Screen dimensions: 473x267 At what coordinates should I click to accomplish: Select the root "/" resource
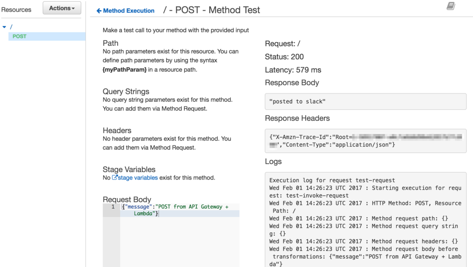(11, 27)
